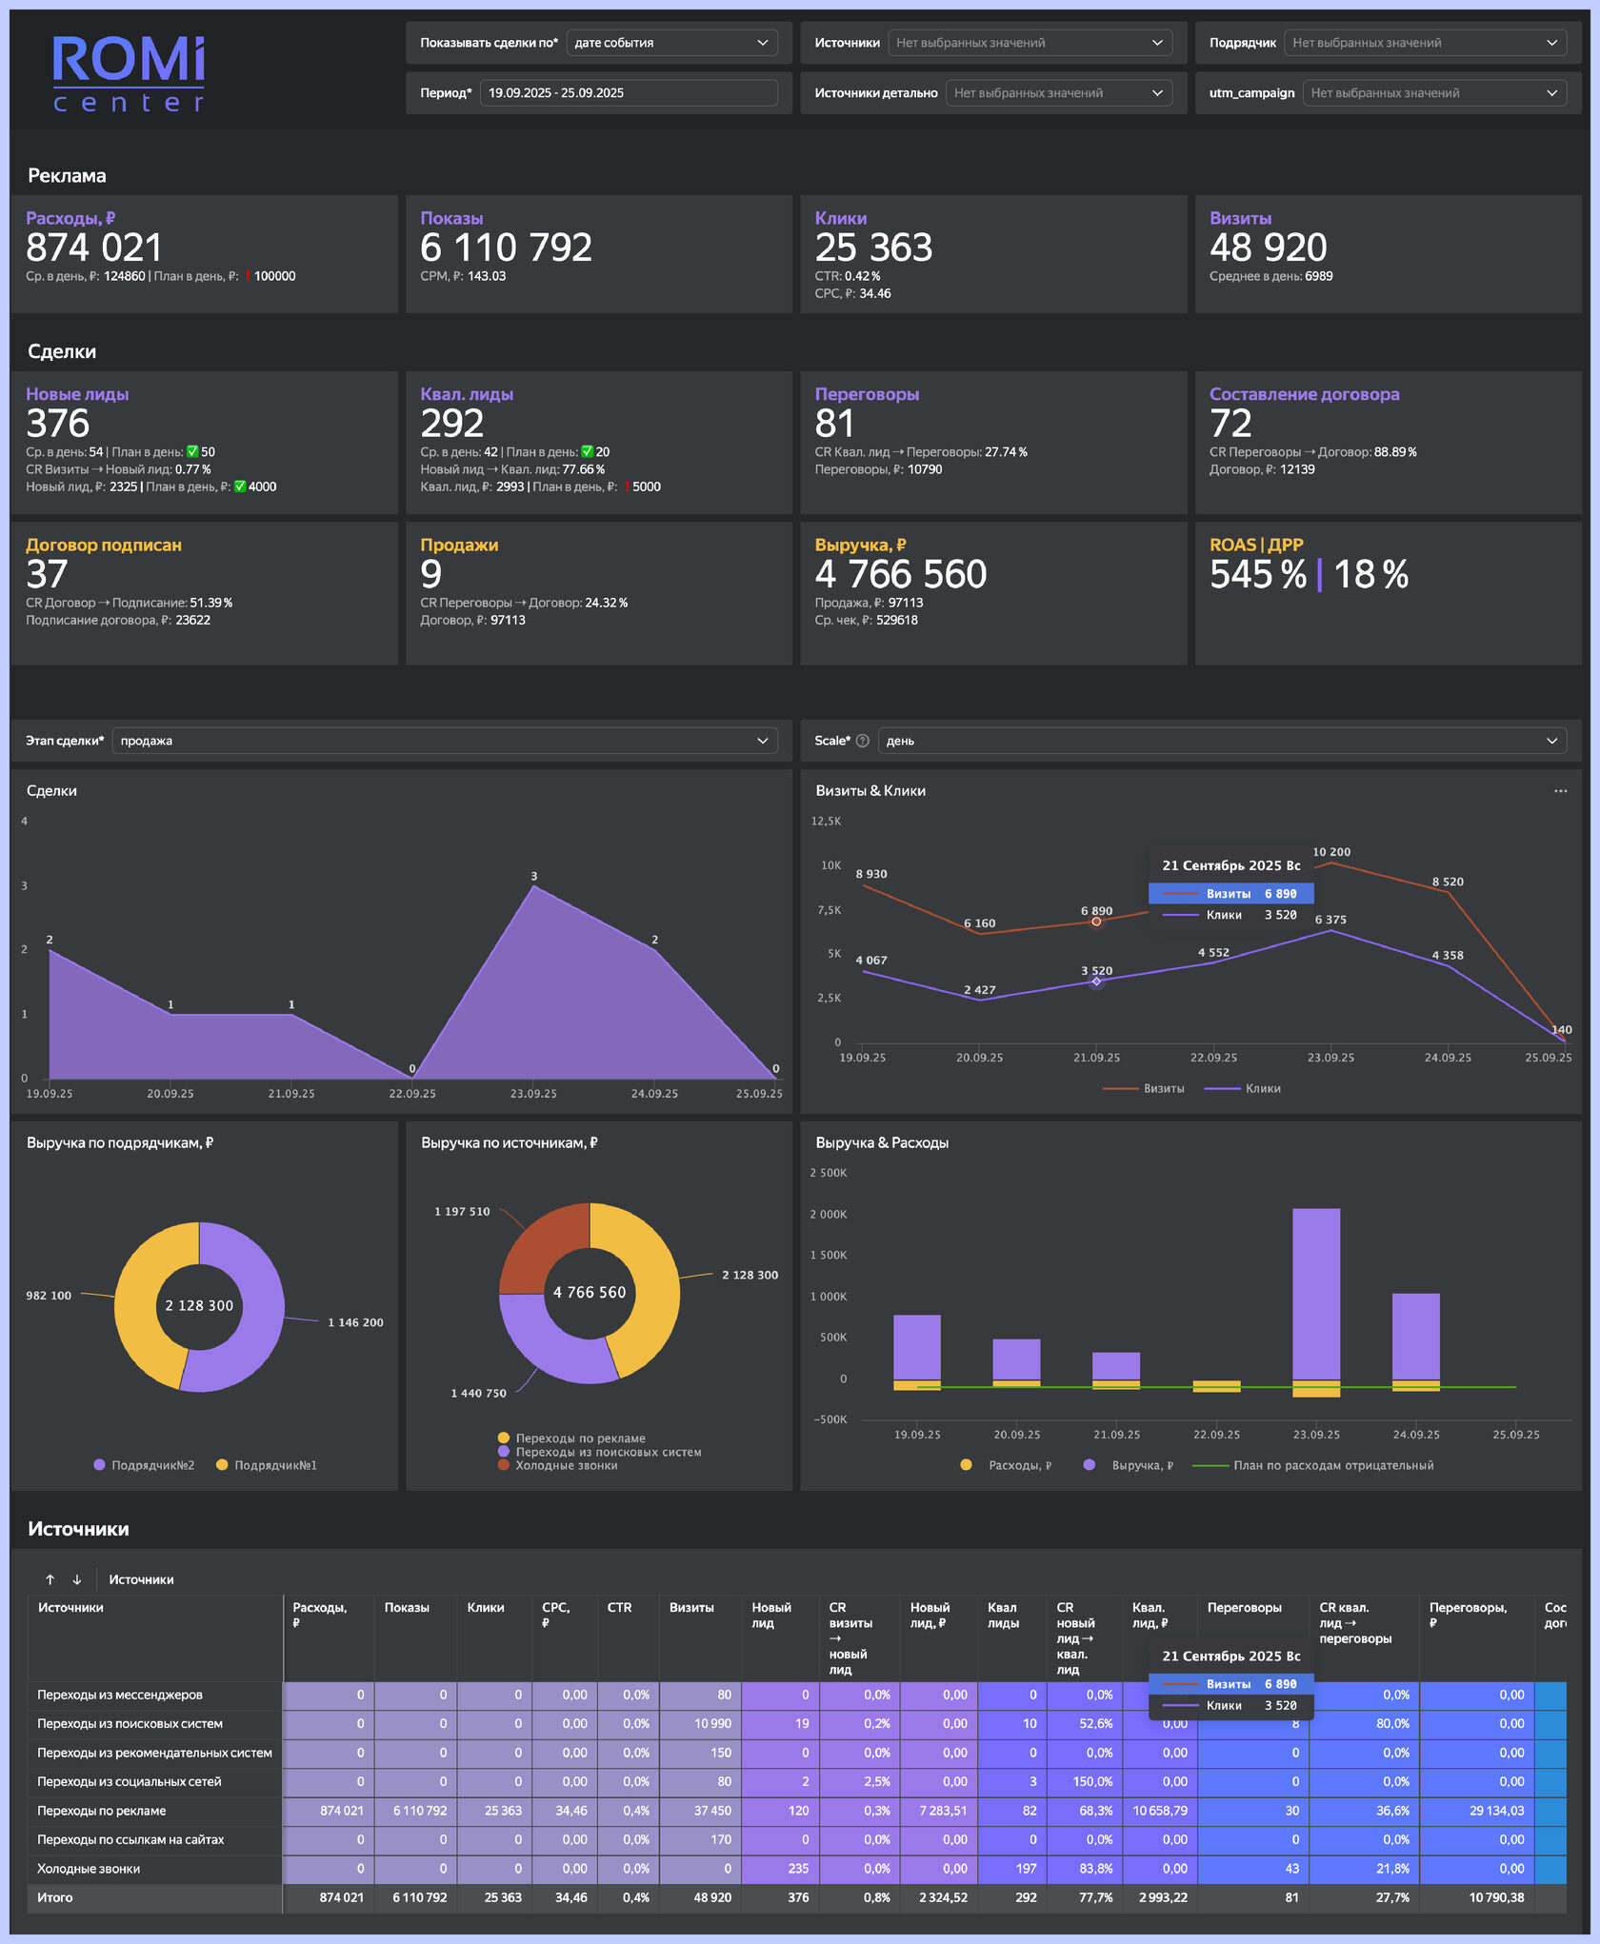The height and width of the screenshot is (1944, 1600).
Task: Sort sources table descending with down arrow
Action: 77,1579
